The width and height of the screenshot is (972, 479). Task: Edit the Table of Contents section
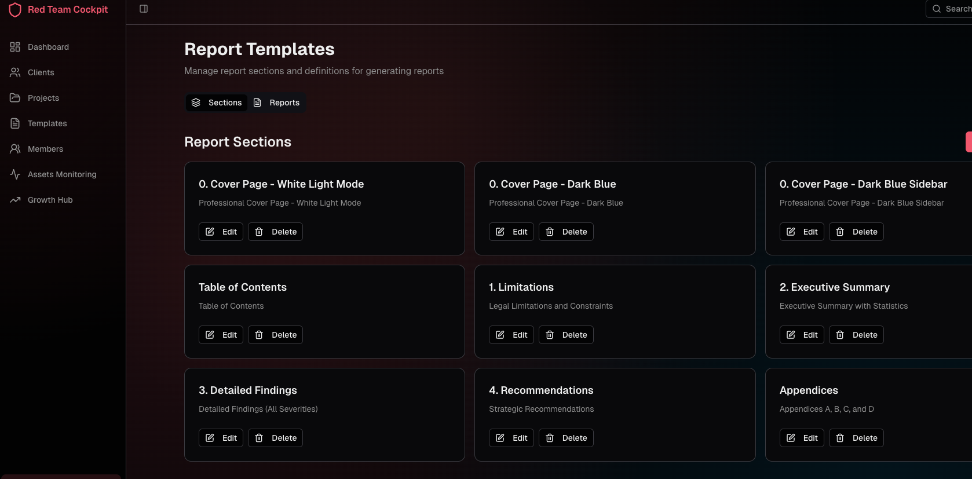click(x=221, y=335)
